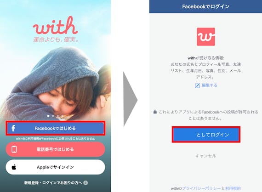This screenshot has height=192, width=262.
Task: Click the padlock icon near the posting notice
Action: 155,112
